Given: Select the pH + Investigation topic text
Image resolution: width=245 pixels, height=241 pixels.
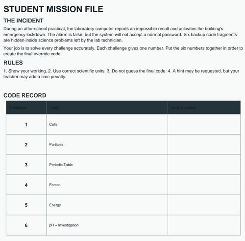Looking at the screenshot, I should pos(64,225).
